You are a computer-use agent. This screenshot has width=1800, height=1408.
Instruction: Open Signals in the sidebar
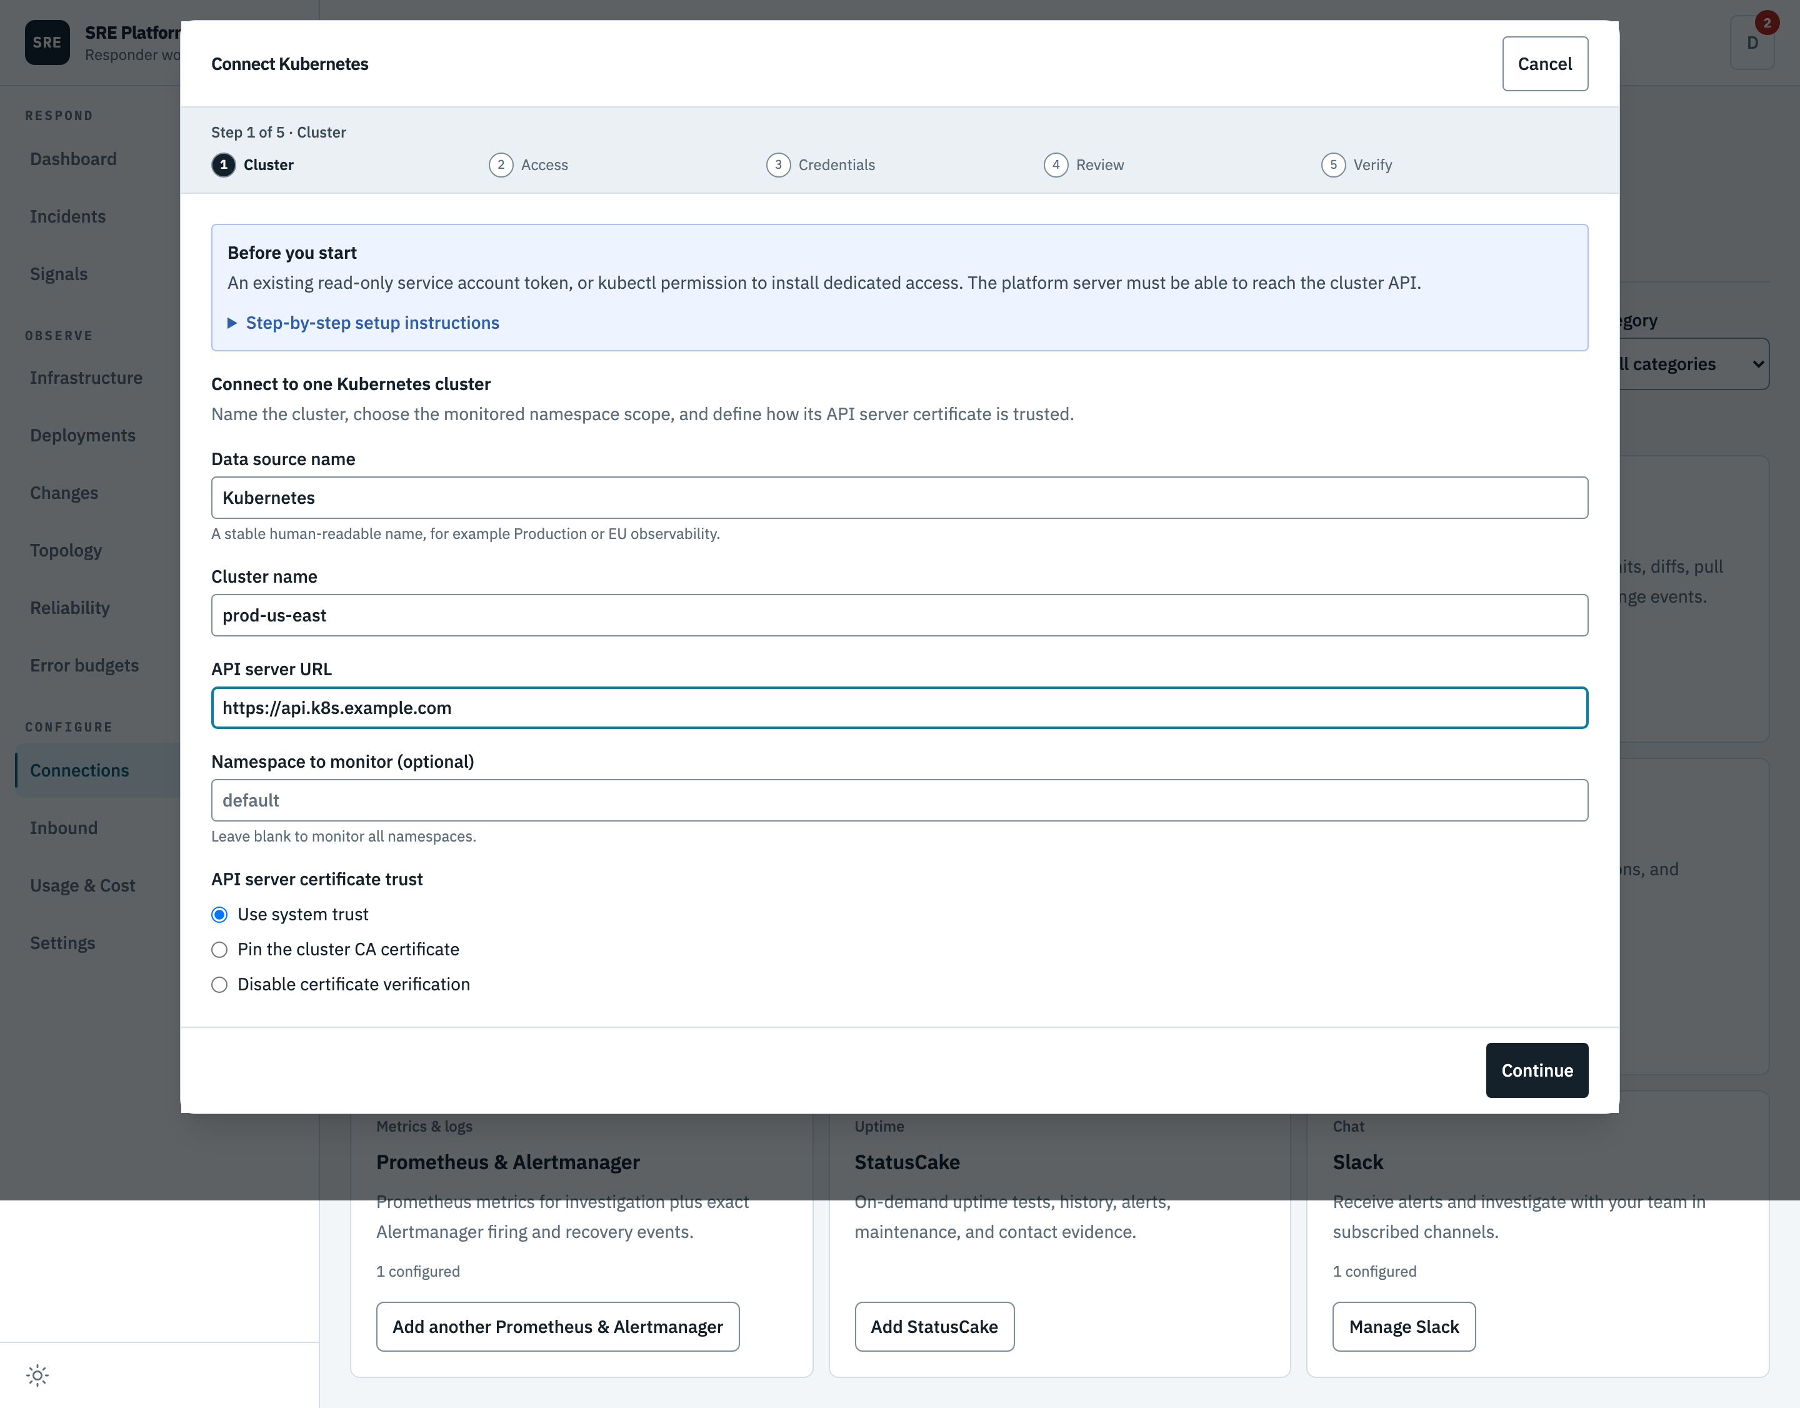[59, 274]
